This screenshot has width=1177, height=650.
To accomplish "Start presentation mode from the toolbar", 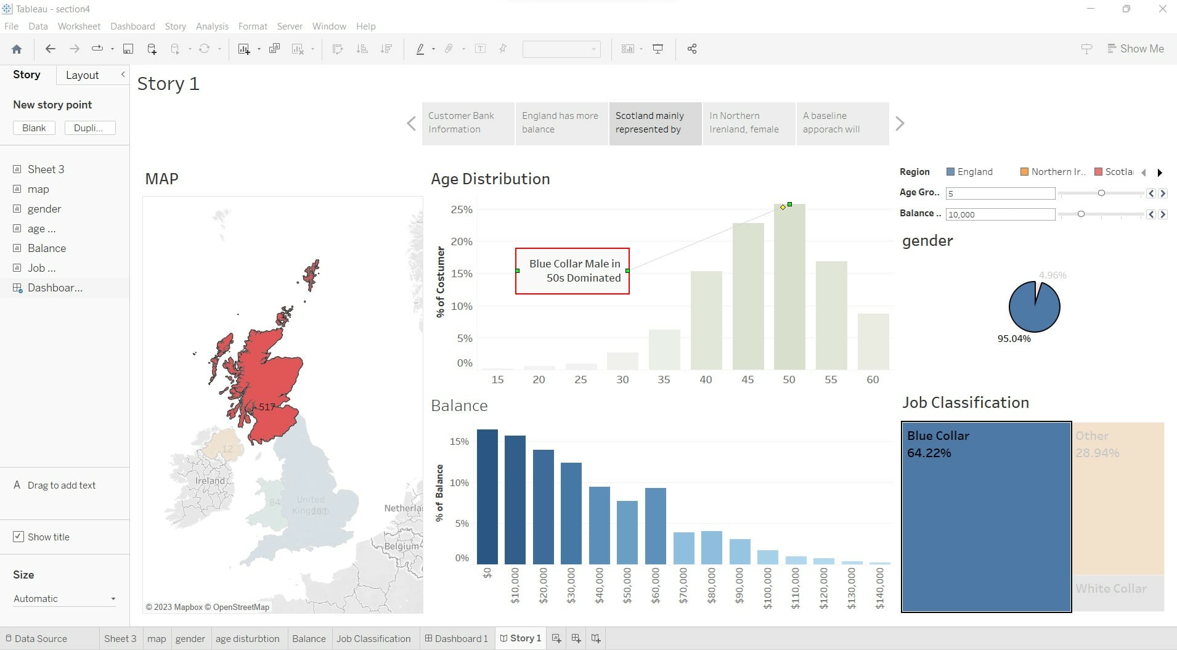I will coord(658,49).
